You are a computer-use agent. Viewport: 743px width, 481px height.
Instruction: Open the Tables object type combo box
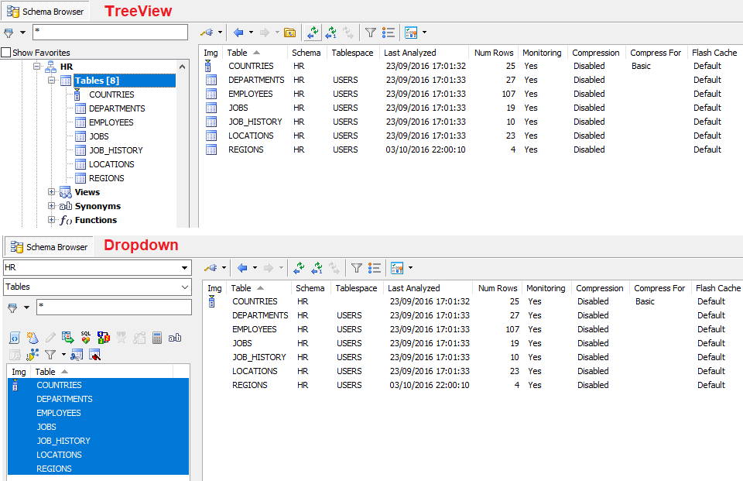point(184,287)
